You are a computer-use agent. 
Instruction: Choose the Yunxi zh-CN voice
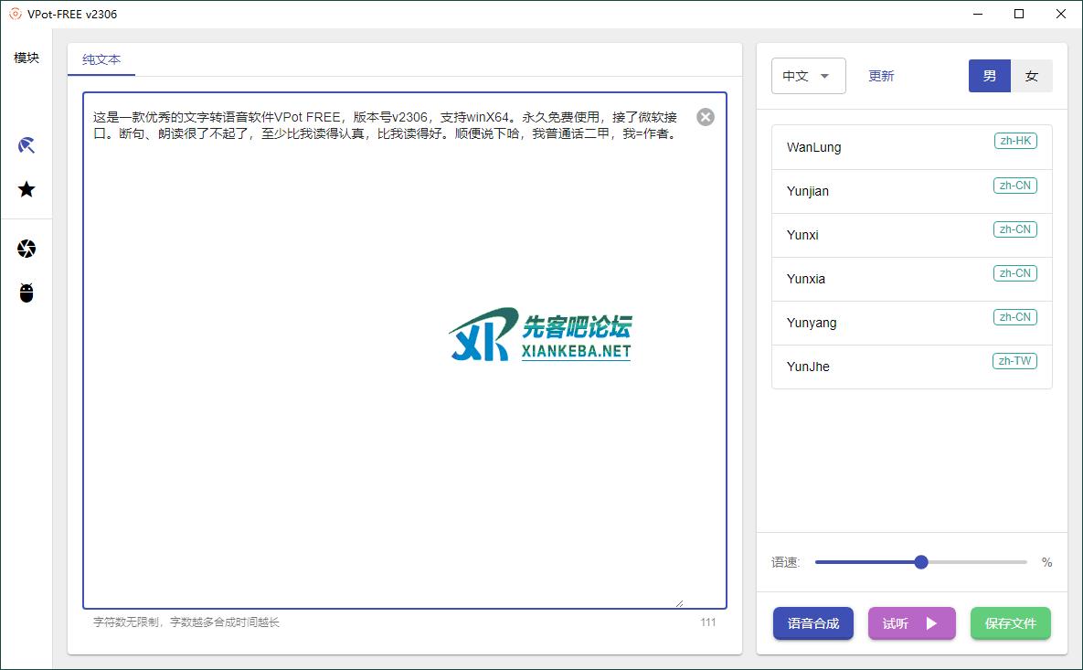click(911, 235)
